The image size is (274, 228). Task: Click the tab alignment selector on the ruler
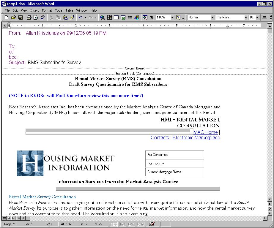[5, 26]
